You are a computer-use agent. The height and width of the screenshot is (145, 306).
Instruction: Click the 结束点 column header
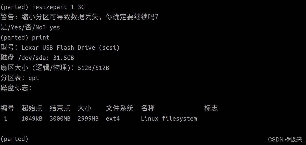tap(60, 108)
